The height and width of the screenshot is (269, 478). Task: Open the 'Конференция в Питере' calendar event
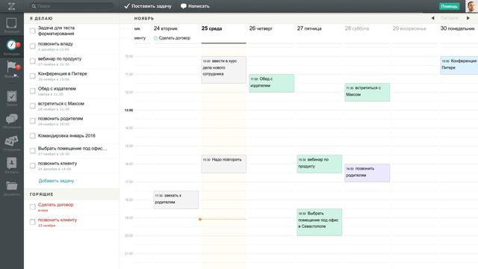[x=459, y=65]
